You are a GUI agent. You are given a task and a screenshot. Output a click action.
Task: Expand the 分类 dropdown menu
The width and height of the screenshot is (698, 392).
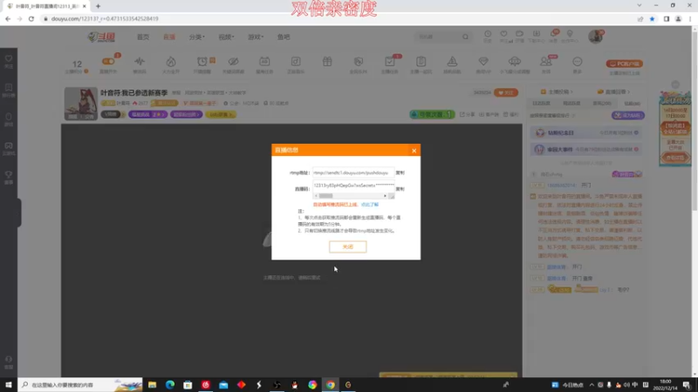tap(197, 37)
